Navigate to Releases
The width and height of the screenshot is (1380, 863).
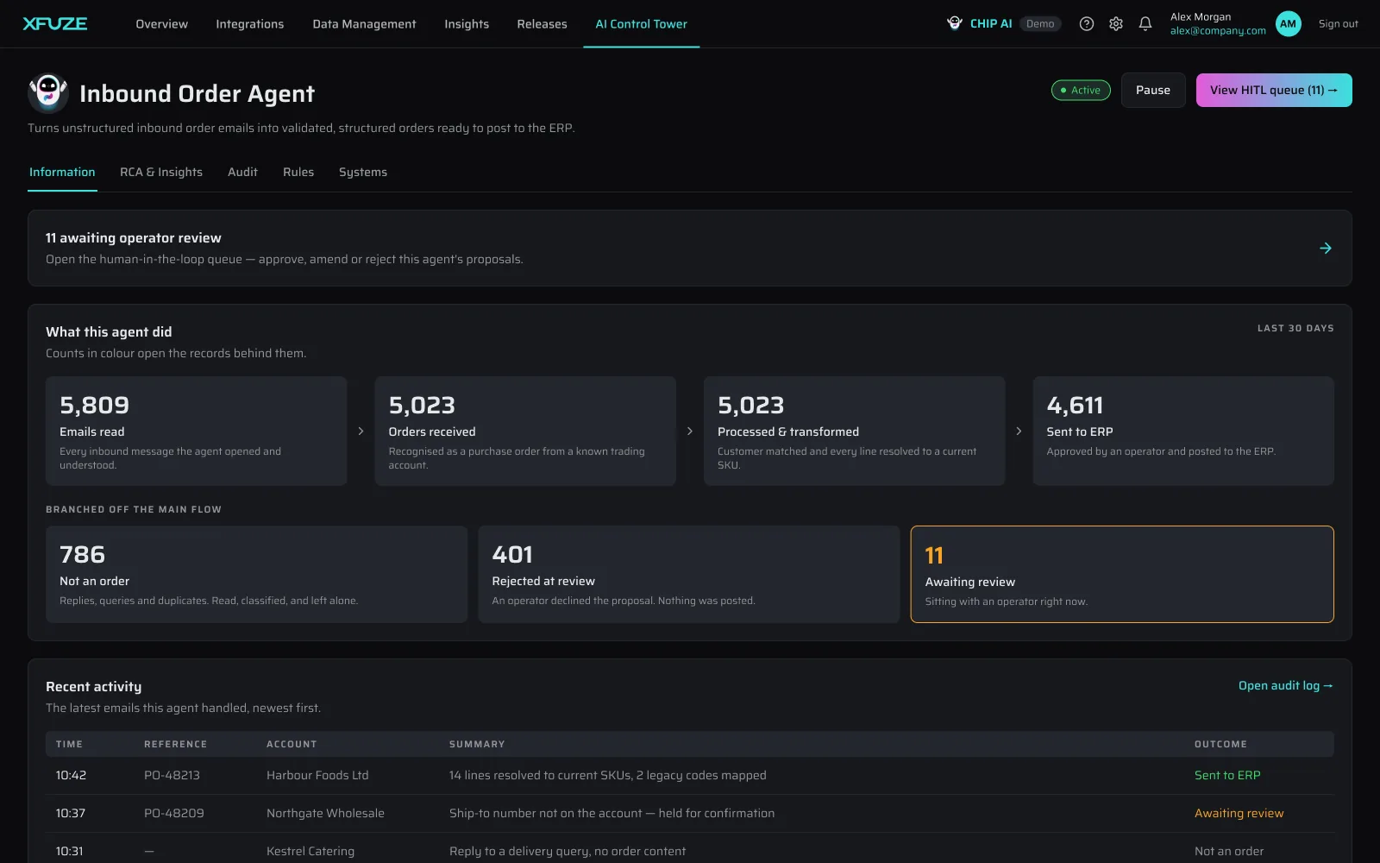point(542,24)
